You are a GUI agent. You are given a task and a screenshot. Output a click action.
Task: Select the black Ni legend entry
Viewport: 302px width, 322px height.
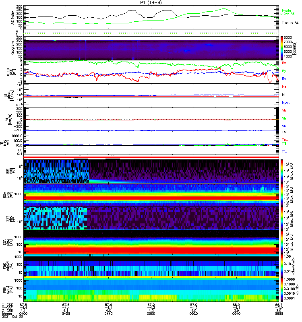click(x=283, y=95)
